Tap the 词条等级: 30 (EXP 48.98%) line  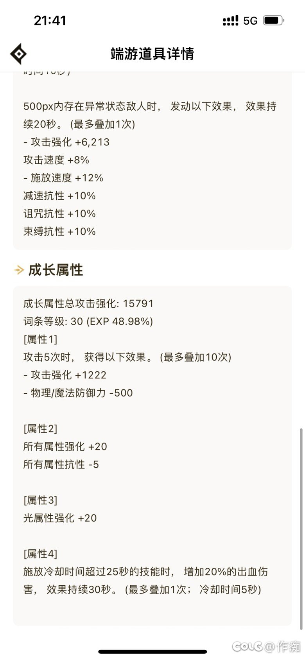88,321
